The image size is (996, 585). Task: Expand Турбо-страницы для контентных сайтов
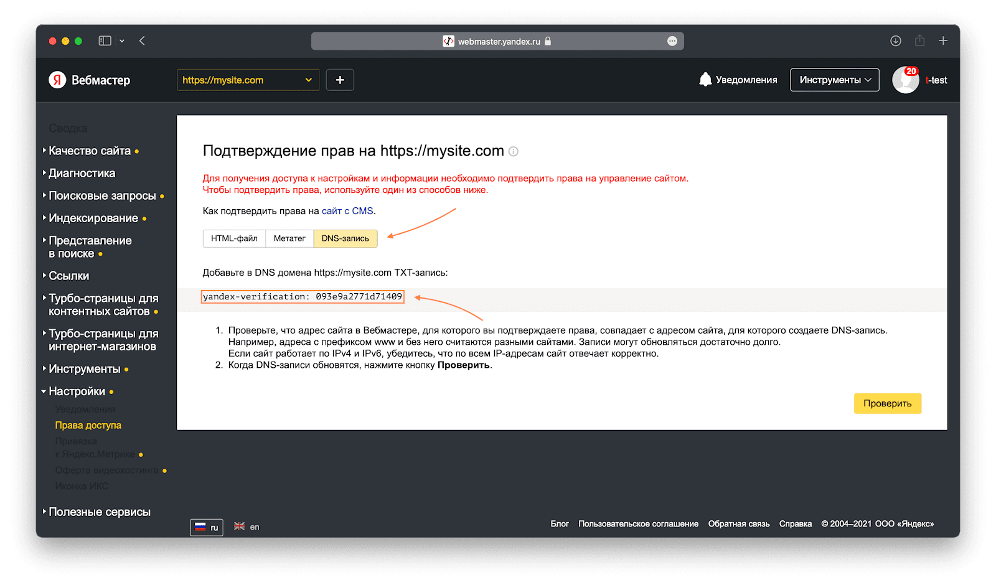103,304
